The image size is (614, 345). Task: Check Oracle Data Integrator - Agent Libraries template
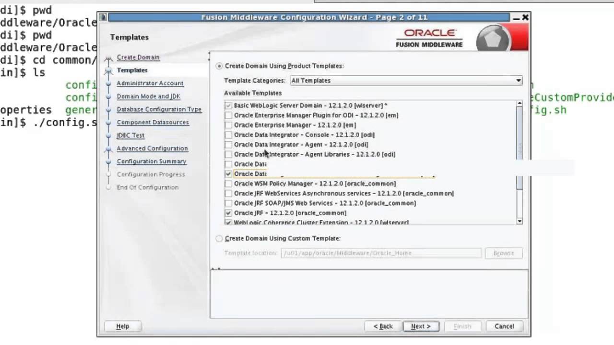pos(228,154)
